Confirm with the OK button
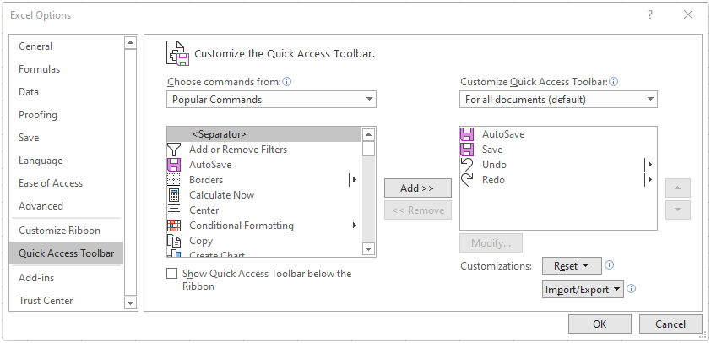711x343 pixels. (x=600, y=324)
